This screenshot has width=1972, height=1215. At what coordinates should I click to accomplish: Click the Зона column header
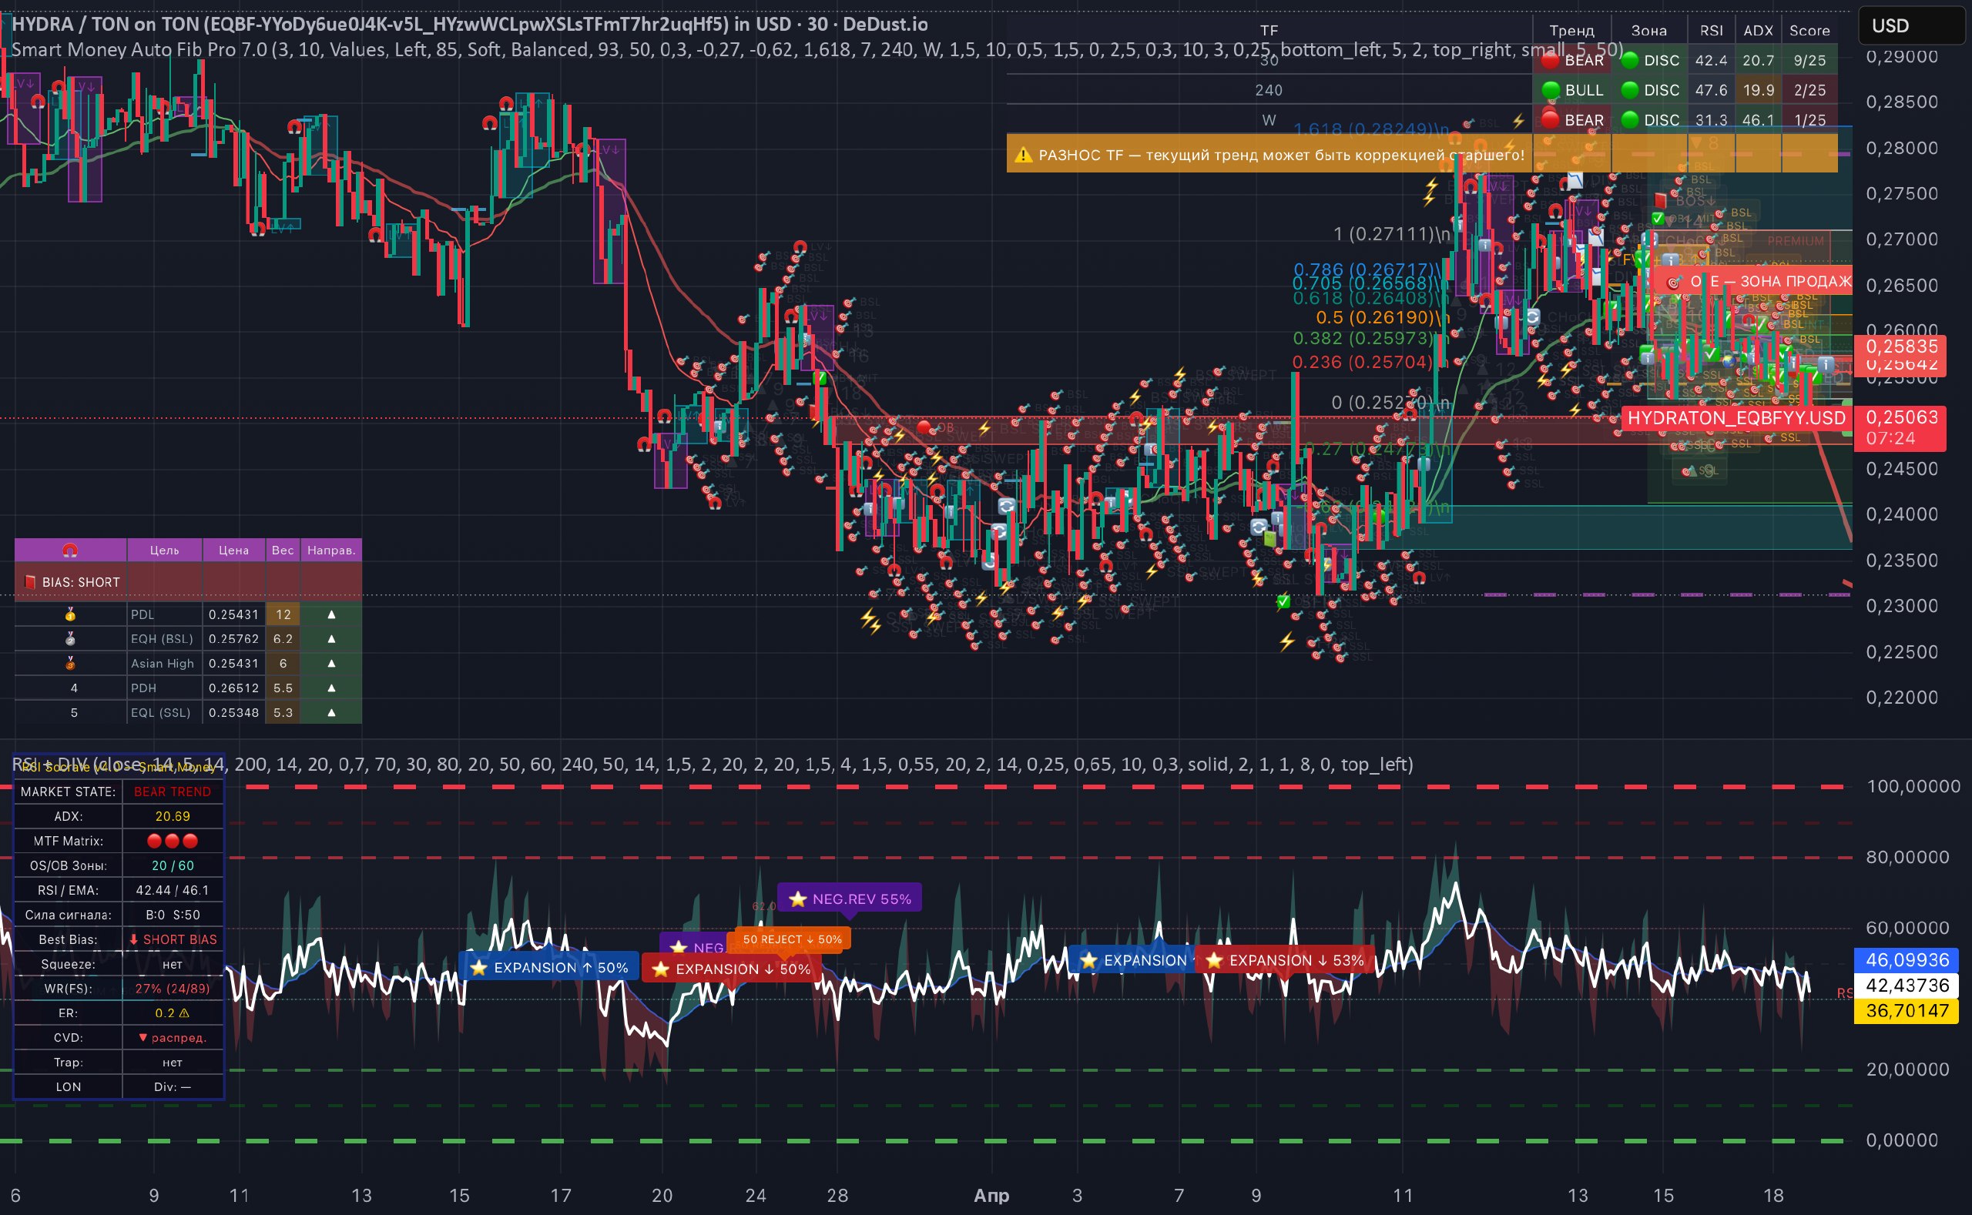tap(1648, 31)
